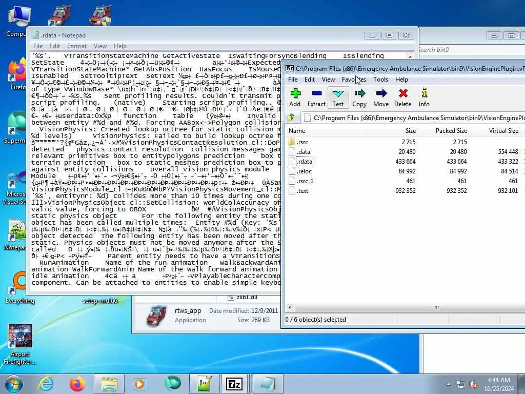This screenshot has width=525, height=394.
Task: Launch Firefox from the taskbar
Action: pyautogui.click(x=77, y=384)
